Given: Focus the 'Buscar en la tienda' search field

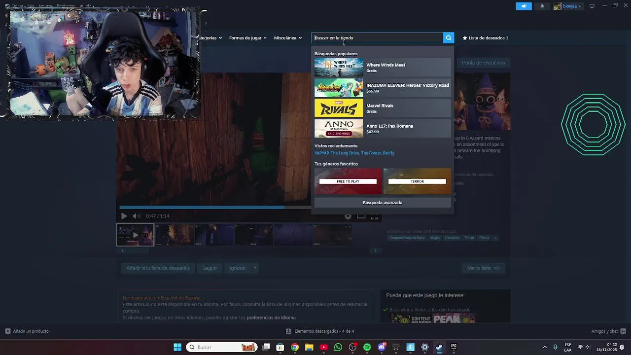Looking at the screenshot, I should coord(377,38).
